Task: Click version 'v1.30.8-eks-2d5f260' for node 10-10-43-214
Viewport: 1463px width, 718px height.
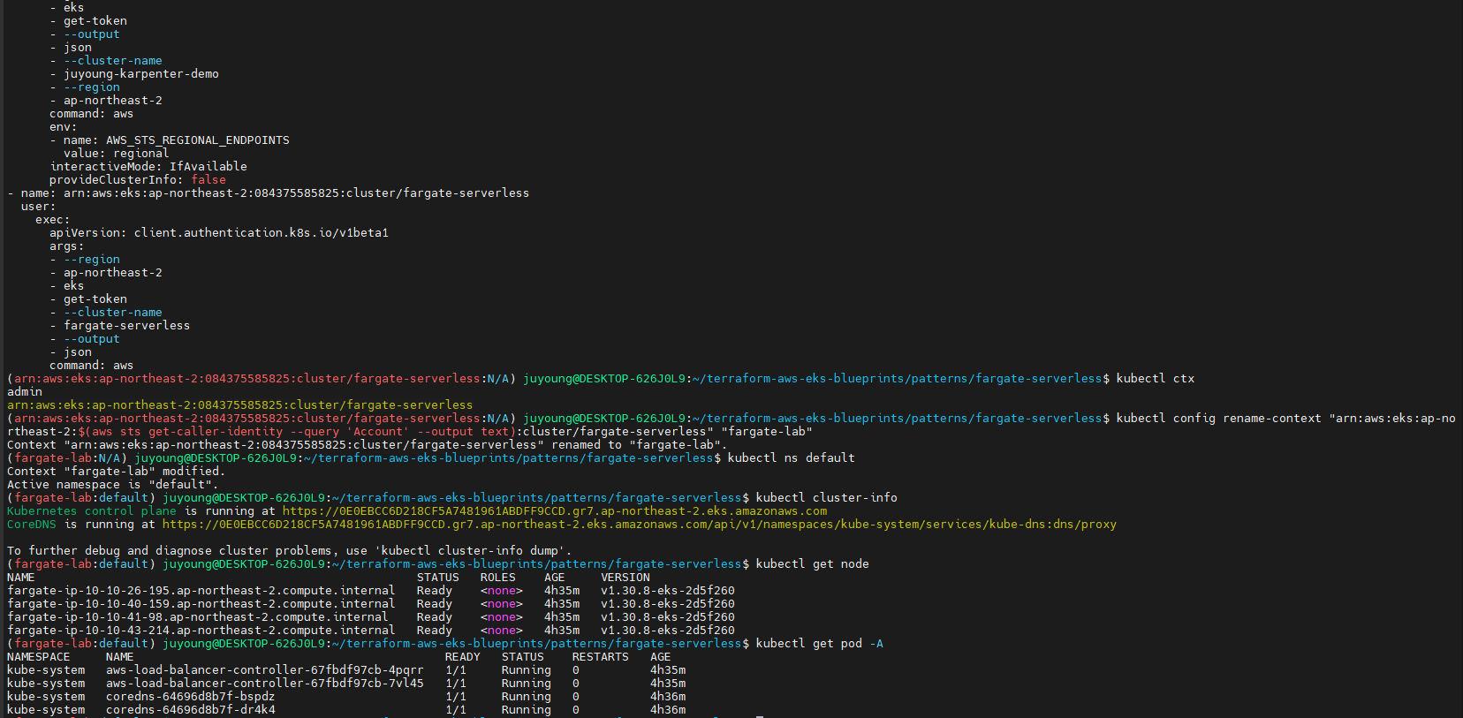Action: point(668,631)
